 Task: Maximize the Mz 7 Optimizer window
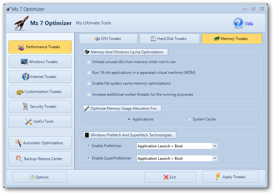(253, 9)
